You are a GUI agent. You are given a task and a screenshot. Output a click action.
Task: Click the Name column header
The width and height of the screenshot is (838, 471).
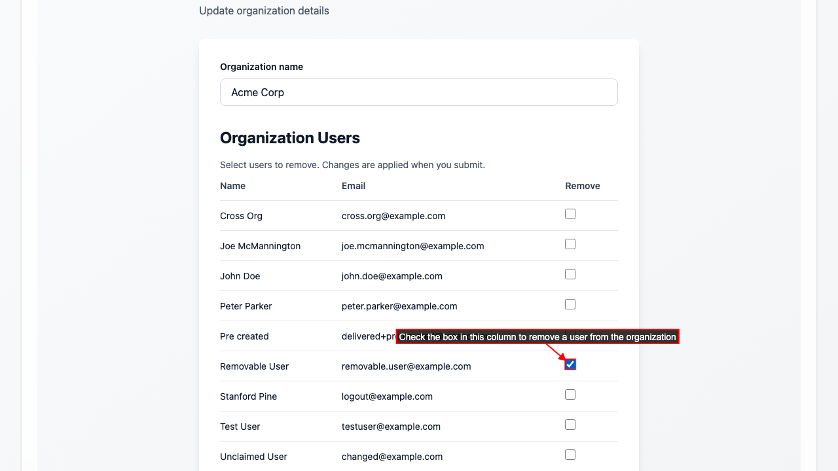(232, 186)
